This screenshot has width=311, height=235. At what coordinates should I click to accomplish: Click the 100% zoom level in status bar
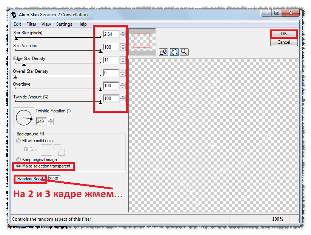[x=277, y=219]
